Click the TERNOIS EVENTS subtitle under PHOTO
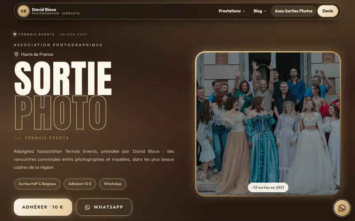 [x=47, y=138]
